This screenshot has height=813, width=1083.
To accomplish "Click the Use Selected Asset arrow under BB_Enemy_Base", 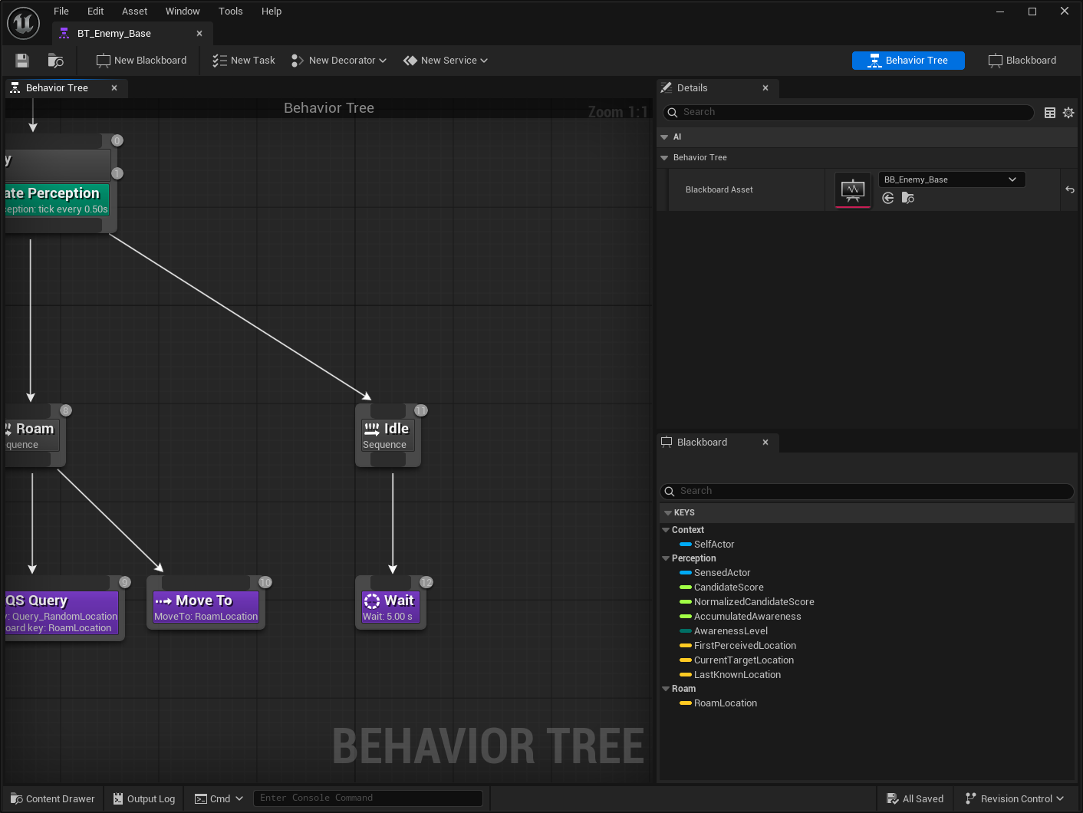I will 887,198.
